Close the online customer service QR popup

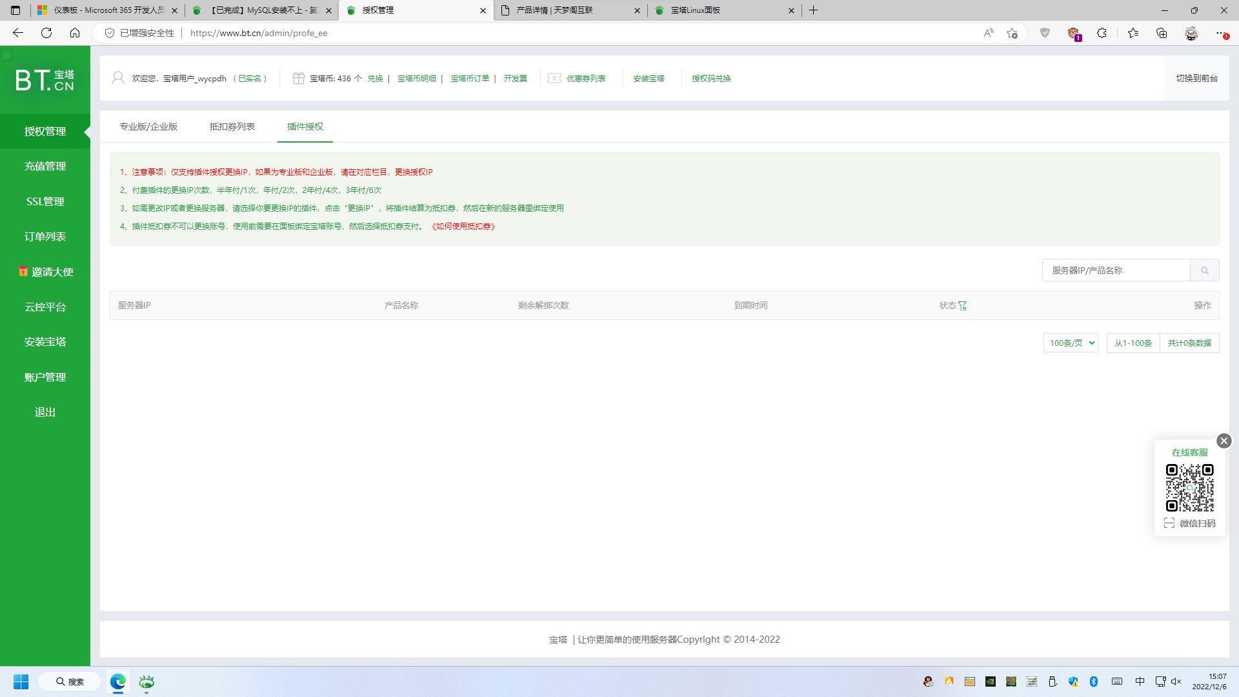click(1224, 441)
